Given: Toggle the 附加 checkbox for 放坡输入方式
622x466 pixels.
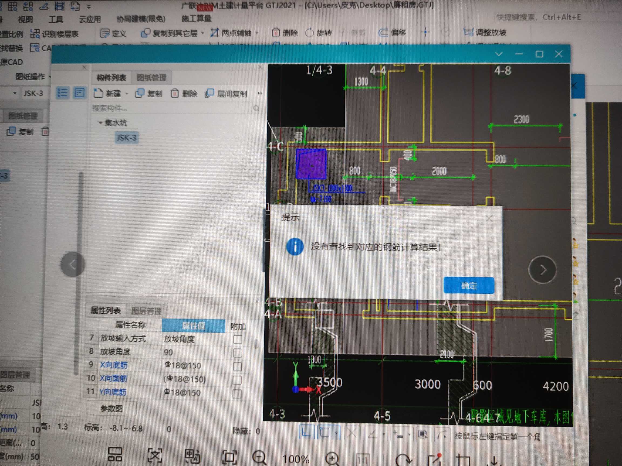Looking at the screenshot, I should [x=238, y=339].
